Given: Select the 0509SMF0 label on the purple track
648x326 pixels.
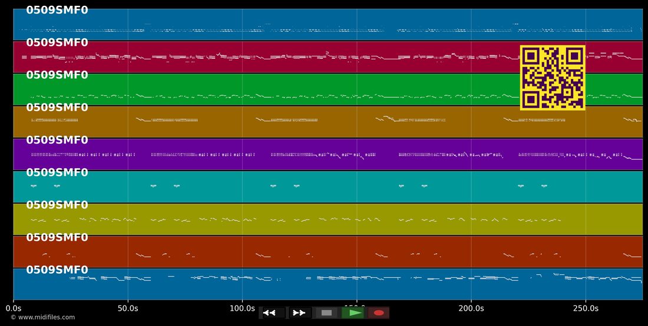Looking at the screenshot, I should pos(57,140).
